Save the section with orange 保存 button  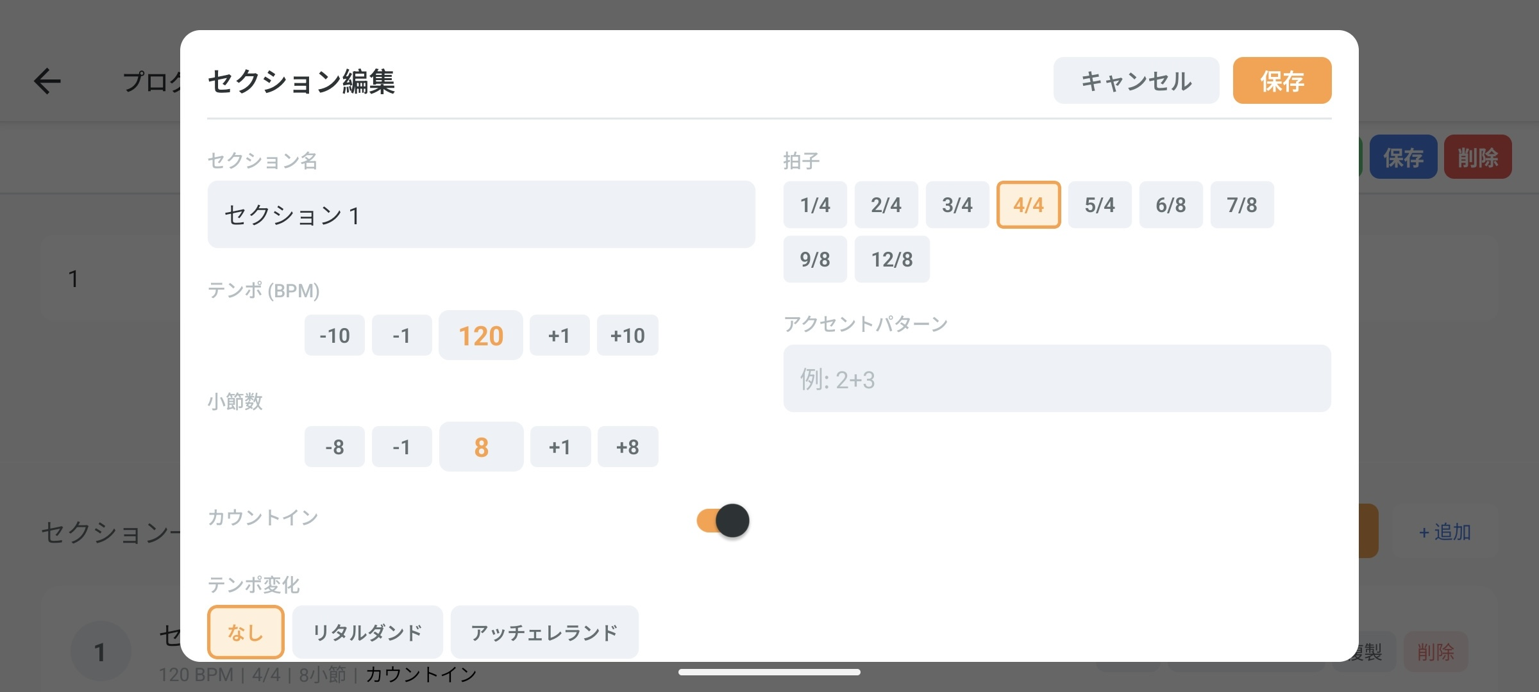(1281, 80)
